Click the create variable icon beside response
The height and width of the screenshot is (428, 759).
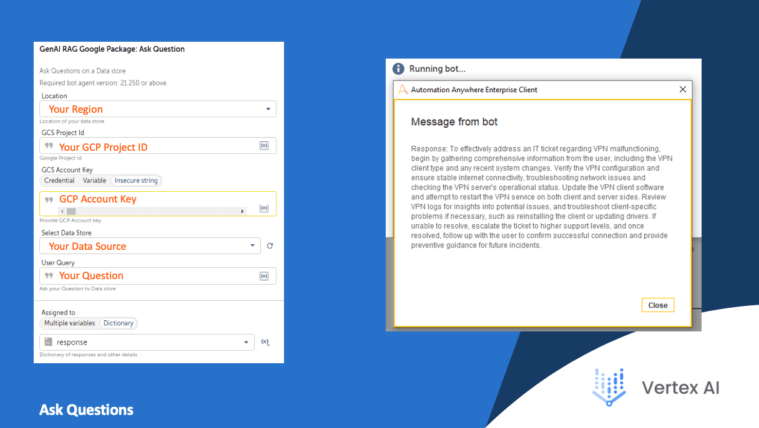[x=265, y=342]
